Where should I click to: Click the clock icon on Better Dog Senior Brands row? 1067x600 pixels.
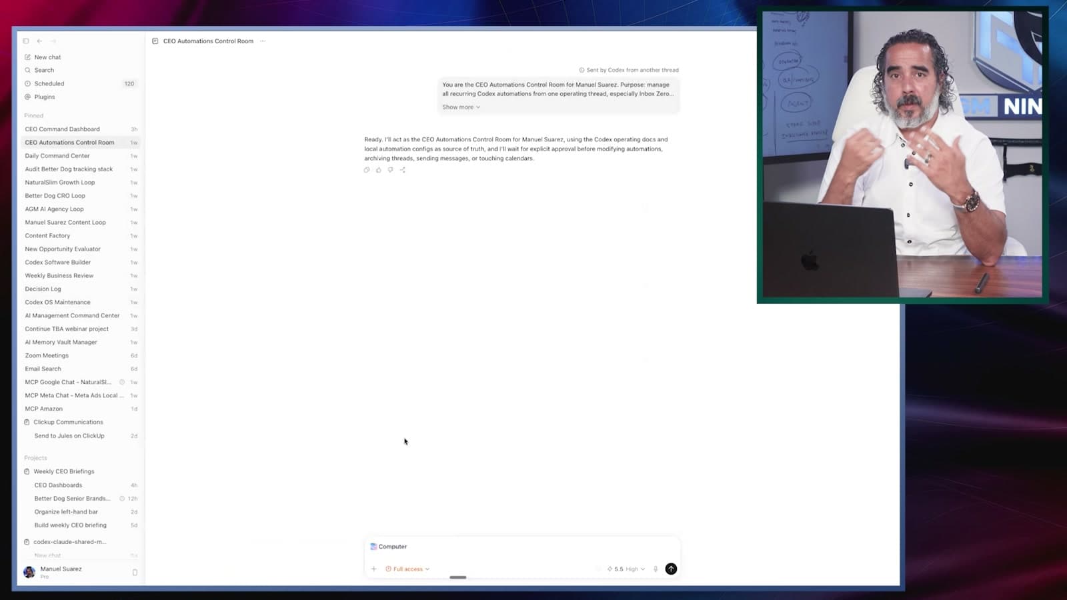pyautogui.click(x=122, y=499)
